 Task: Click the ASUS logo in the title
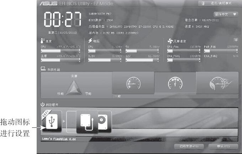(48, 4)
